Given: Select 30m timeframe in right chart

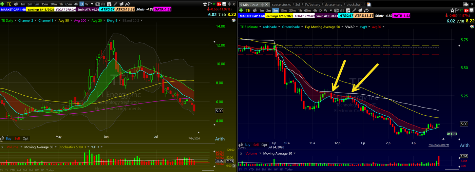Looking at the screenshot, I should coord(292,11).
